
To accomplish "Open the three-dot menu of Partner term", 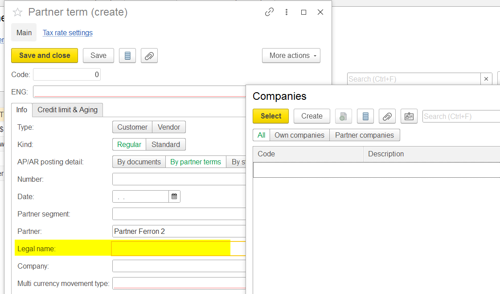I will (x=287, y=12).
